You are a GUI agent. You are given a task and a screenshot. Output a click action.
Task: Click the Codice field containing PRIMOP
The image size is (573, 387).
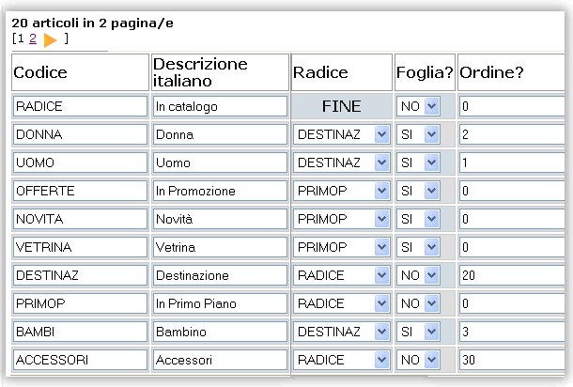coord(81,303)
